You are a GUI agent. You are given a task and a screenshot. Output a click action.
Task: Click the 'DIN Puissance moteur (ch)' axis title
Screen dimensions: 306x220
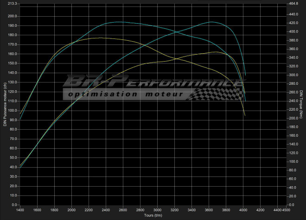[x=4, y=104]
